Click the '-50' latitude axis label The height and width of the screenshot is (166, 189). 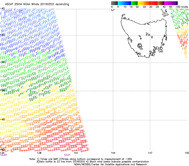coord(2,150)
